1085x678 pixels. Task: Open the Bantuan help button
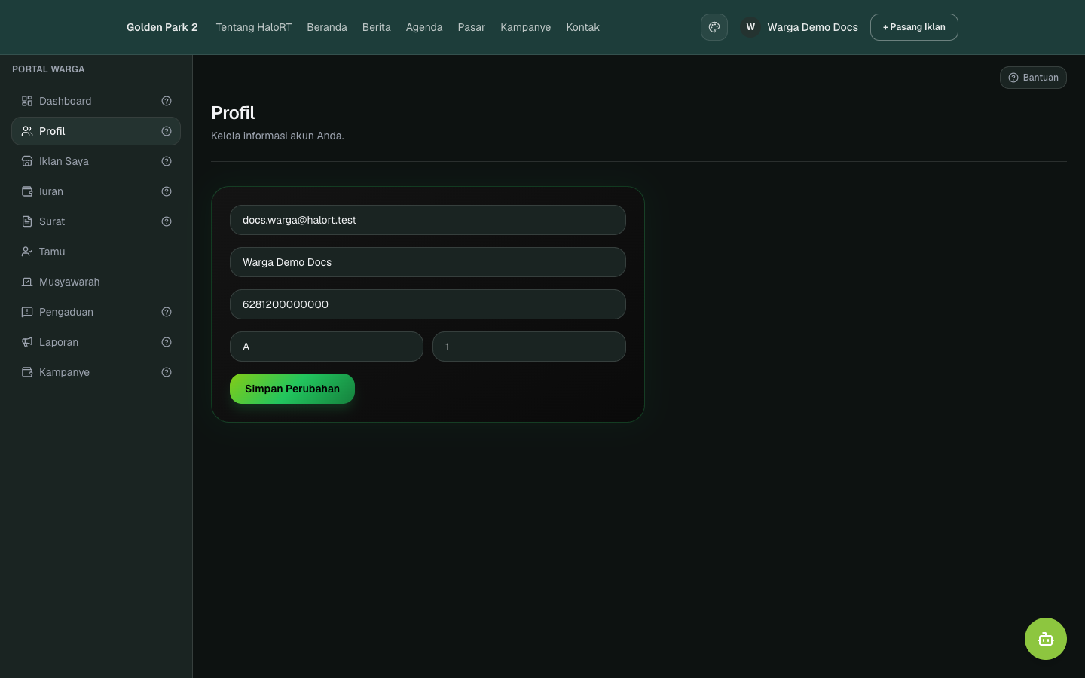click(1033, 78)
